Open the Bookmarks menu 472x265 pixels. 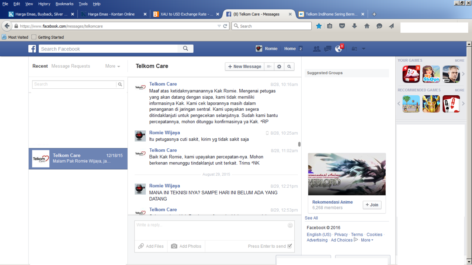(x=65, y=4)
